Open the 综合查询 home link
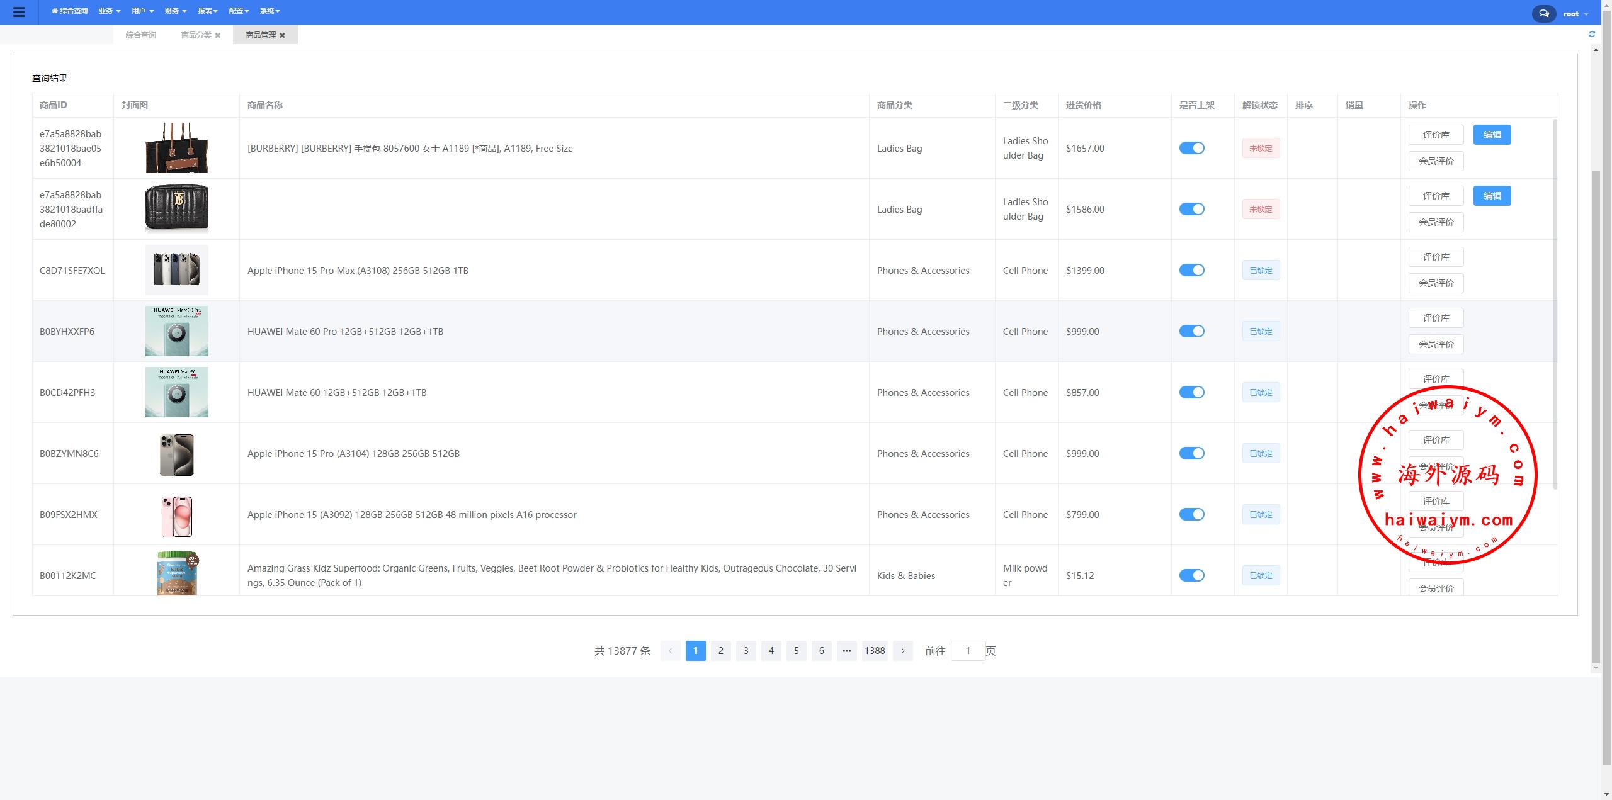The image size is (1612, 800). click(70, 11)
